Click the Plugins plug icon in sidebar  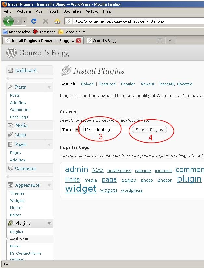tap(11, 223)
